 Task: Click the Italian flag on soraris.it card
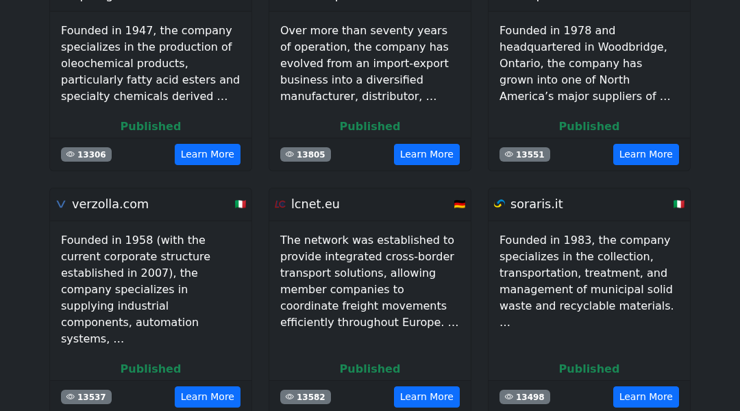(678, 204)
